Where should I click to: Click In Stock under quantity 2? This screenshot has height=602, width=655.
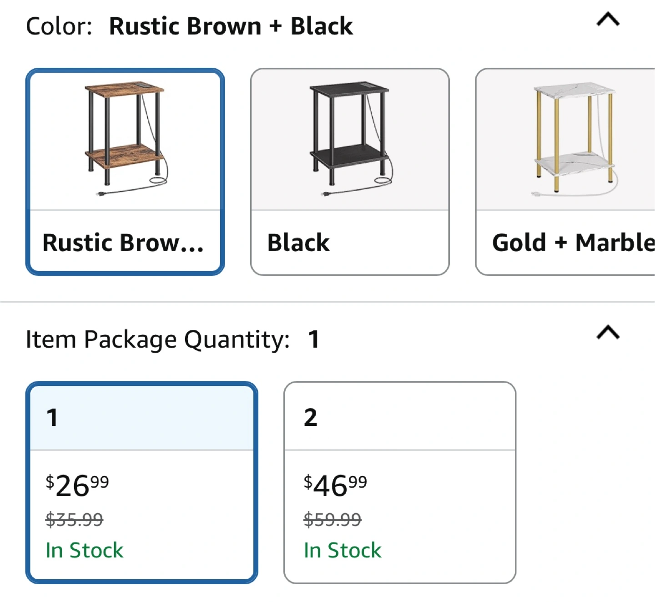[x=343, y=550]
